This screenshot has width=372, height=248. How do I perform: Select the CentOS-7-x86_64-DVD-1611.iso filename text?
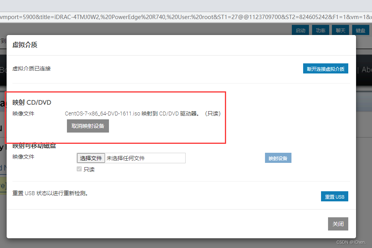(101, 114)
